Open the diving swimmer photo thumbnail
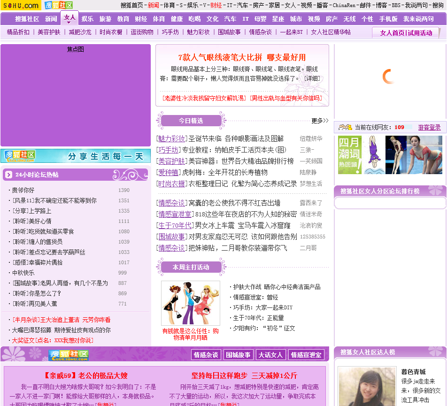Viewport: 447px width, 406px height. coord(396,155)
